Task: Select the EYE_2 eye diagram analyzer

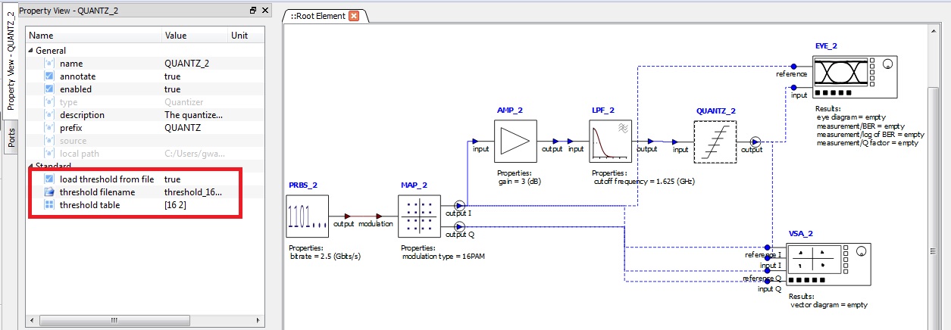Action: tap(855, 76)
